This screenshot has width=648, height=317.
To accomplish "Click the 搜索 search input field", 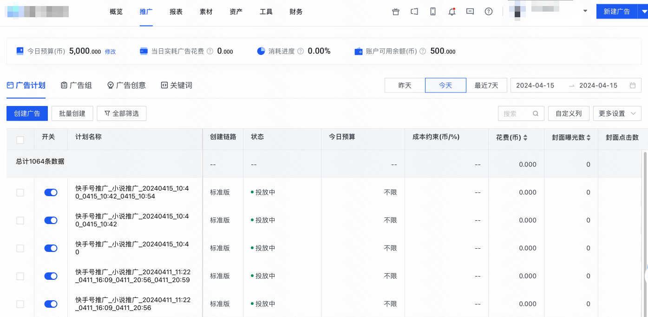I will (516, 113).
